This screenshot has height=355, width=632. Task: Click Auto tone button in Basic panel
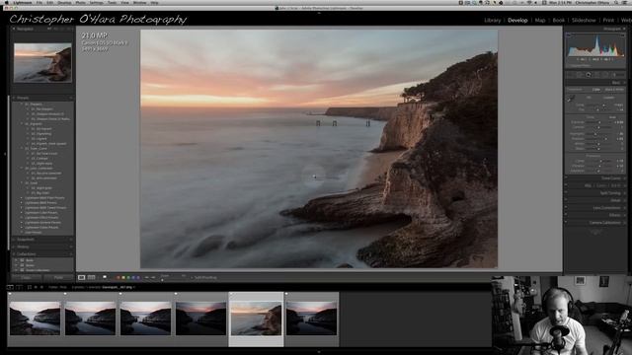tap(612, 117)
